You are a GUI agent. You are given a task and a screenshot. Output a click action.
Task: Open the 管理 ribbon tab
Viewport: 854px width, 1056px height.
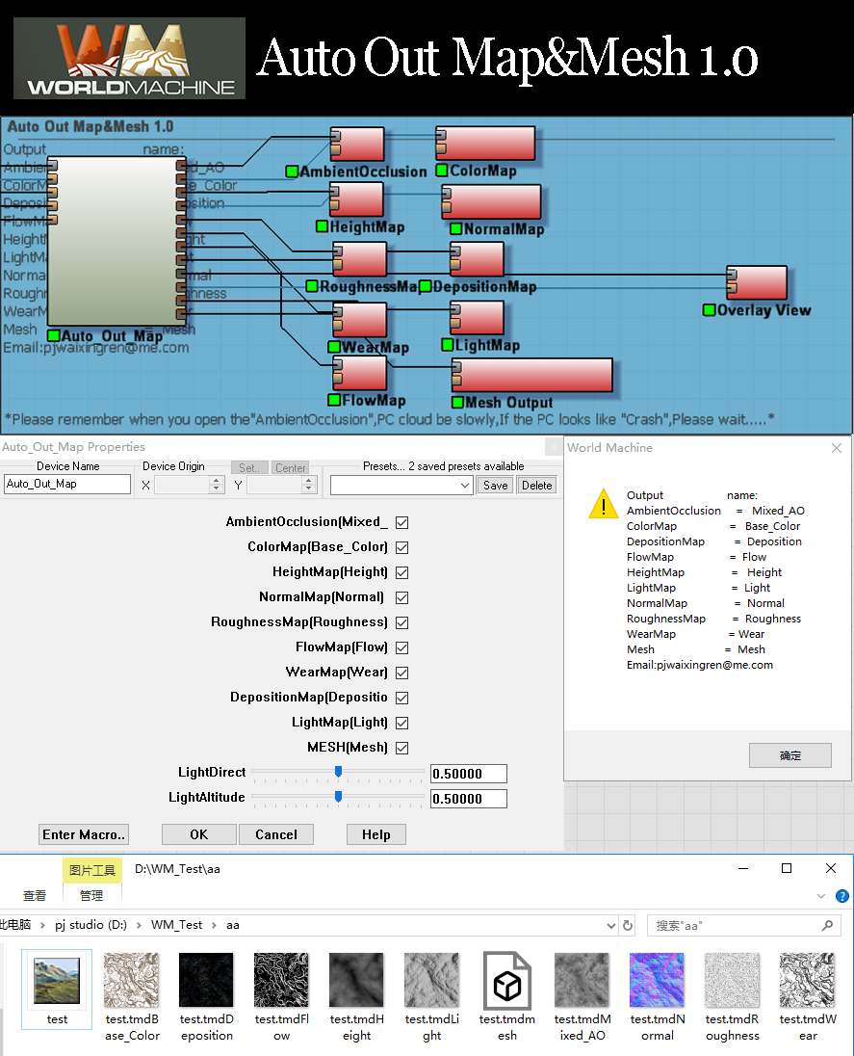(91, 896)
